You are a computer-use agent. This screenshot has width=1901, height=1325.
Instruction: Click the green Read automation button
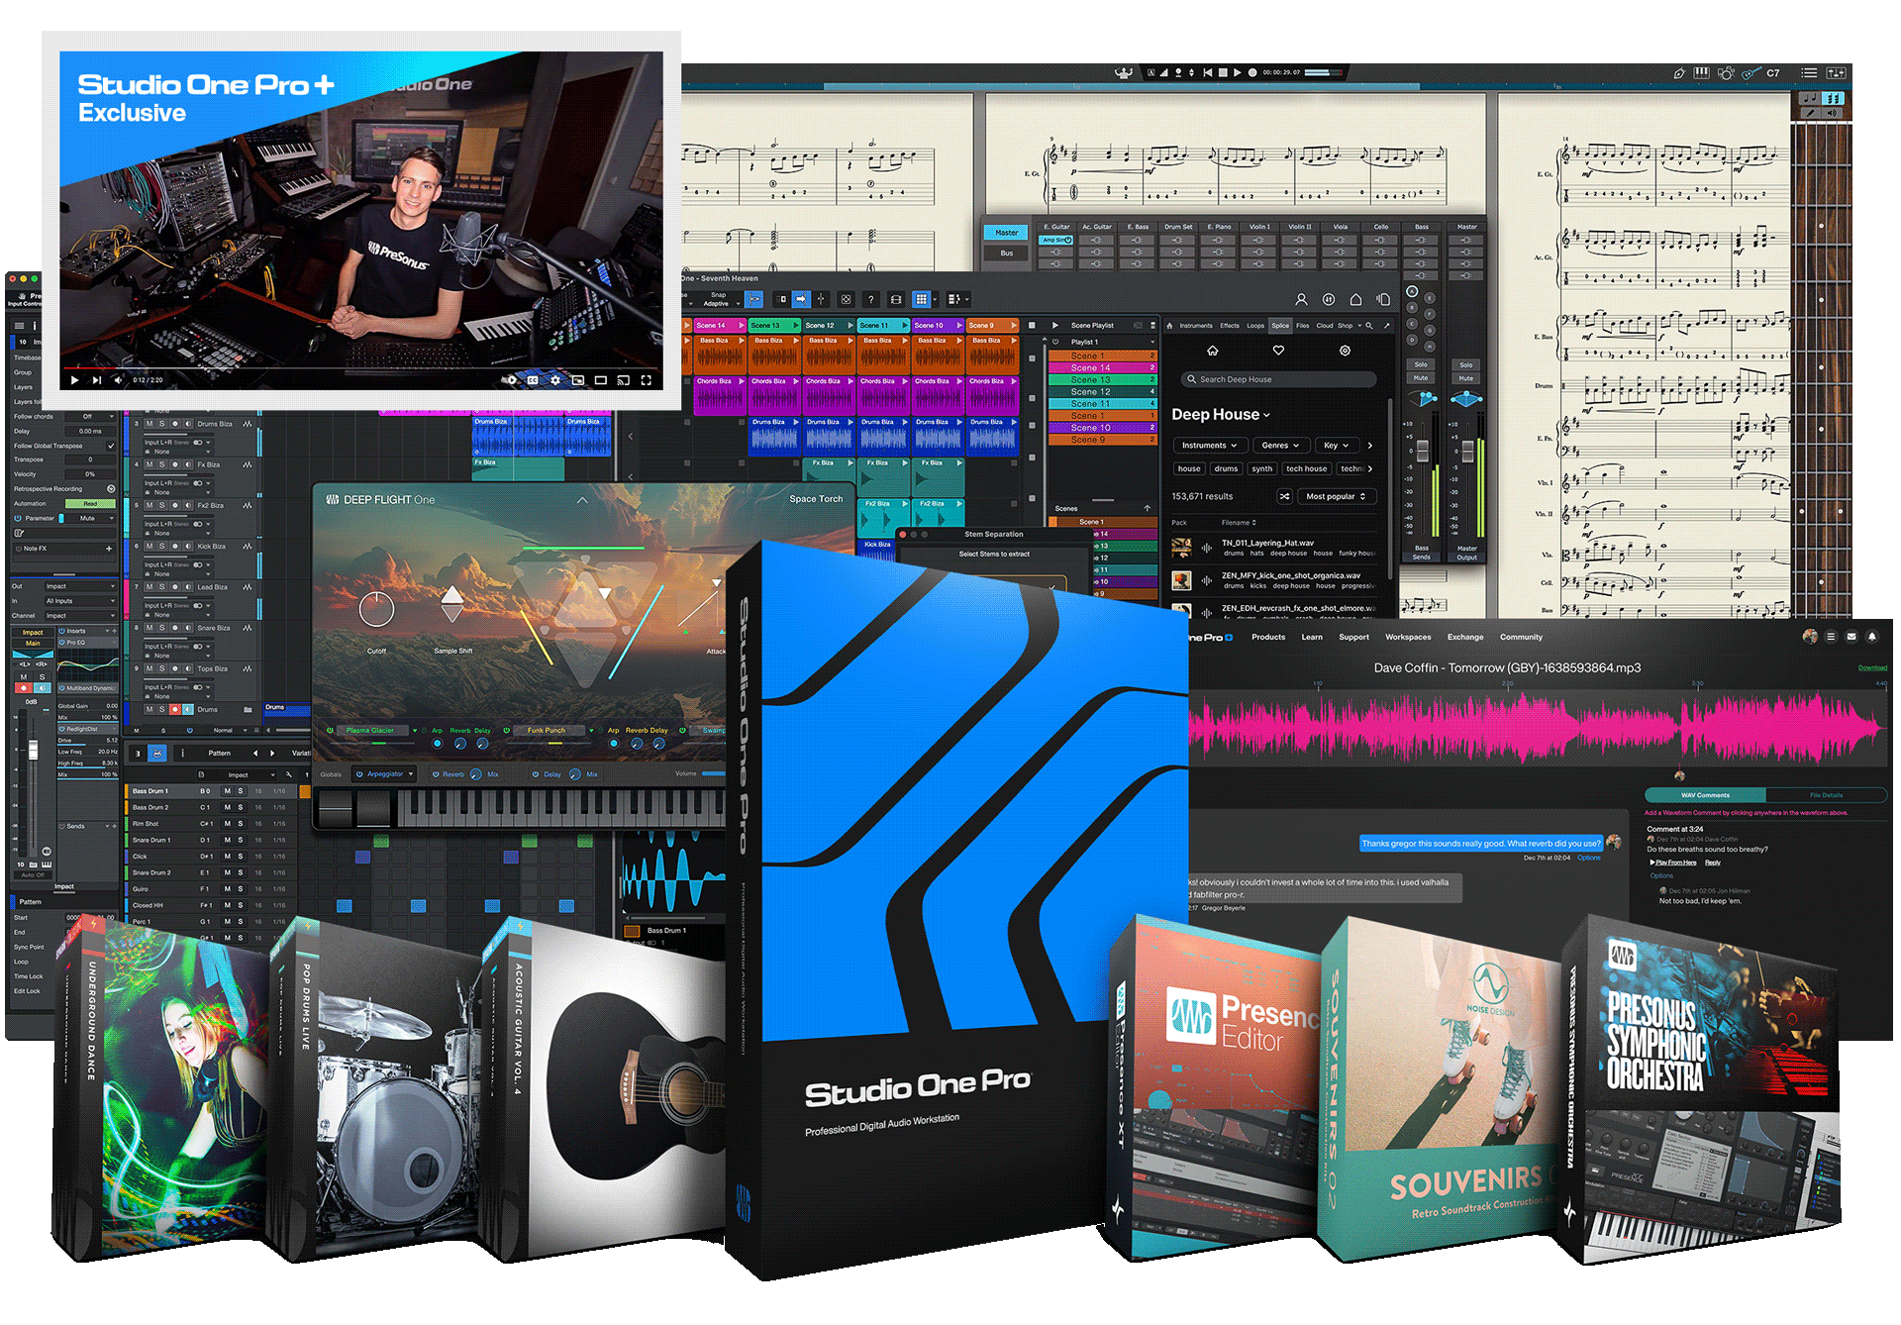click(89, 503)
